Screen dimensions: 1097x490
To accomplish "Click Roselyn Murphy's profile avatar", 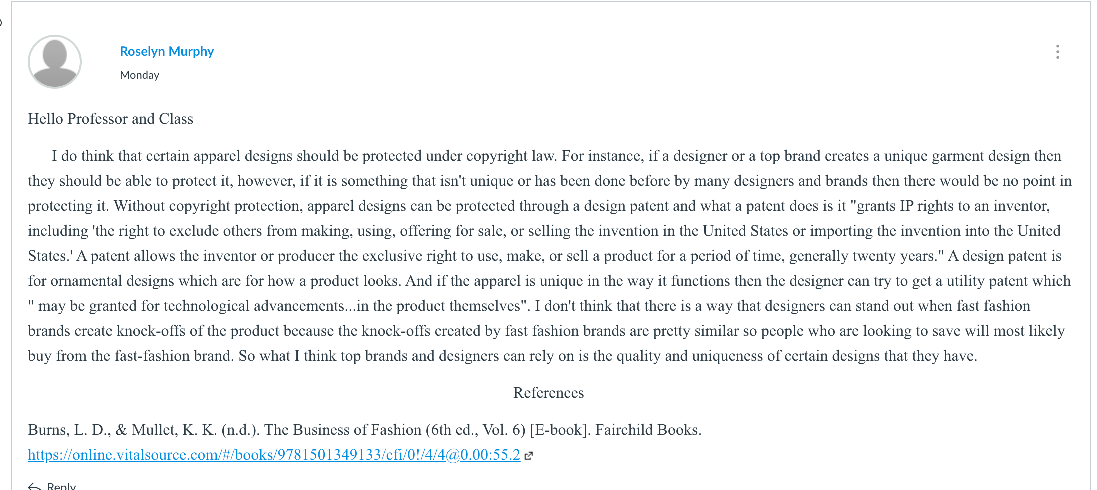I will tap(55, 62).
